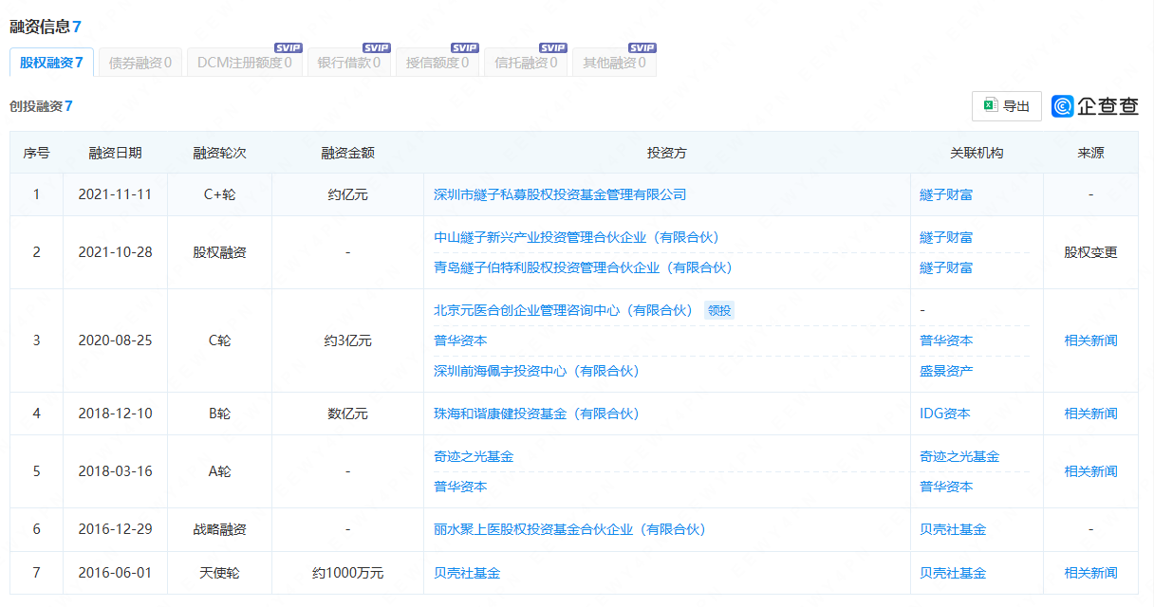
Task: Open 相关新闻 for the 天使轮 row
Action: click(x=1090, y=573)
